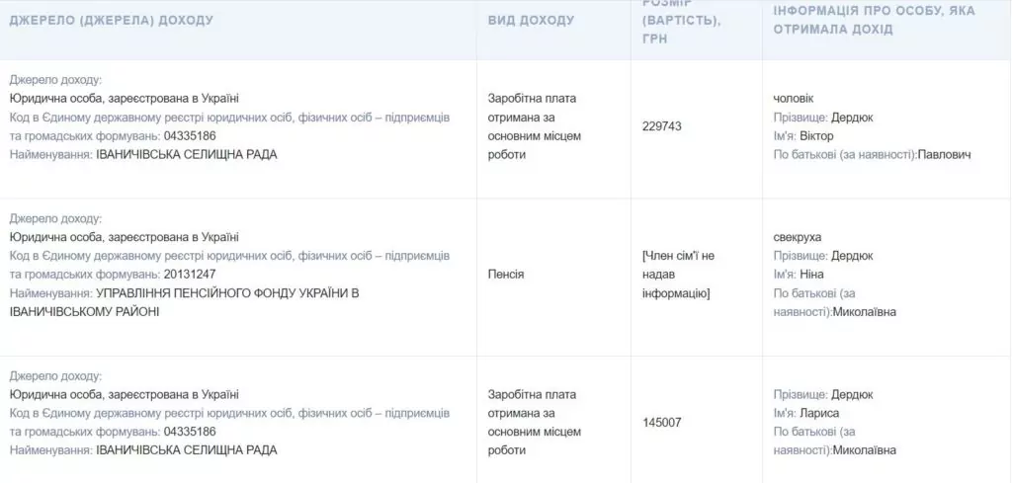The height and width of the screenshot is (483, 1012).
Task: Click the 'Вид доходу' column header
Action: click(531, 20)
